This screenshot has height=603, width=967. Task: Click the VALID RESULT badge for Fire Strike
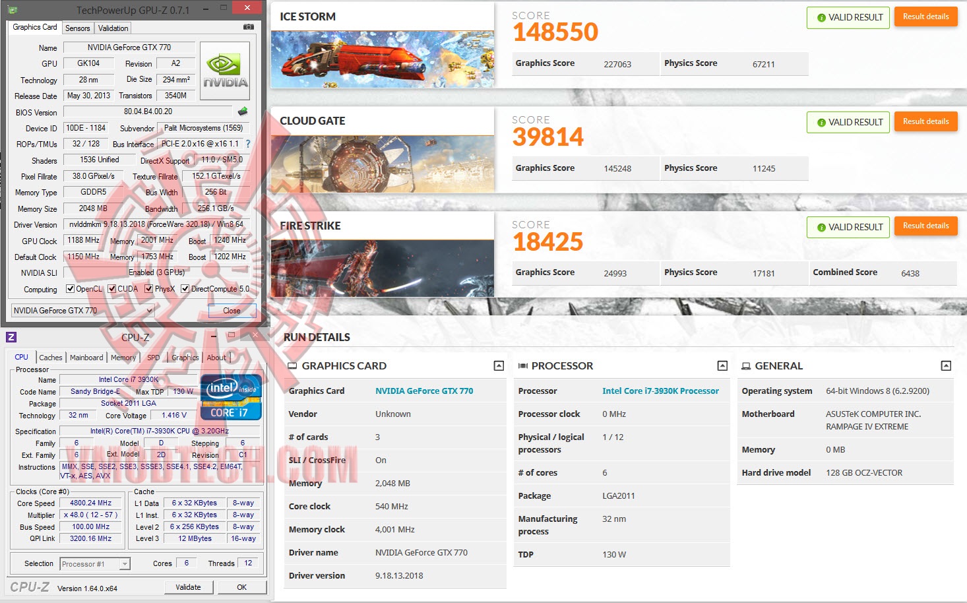848,227
